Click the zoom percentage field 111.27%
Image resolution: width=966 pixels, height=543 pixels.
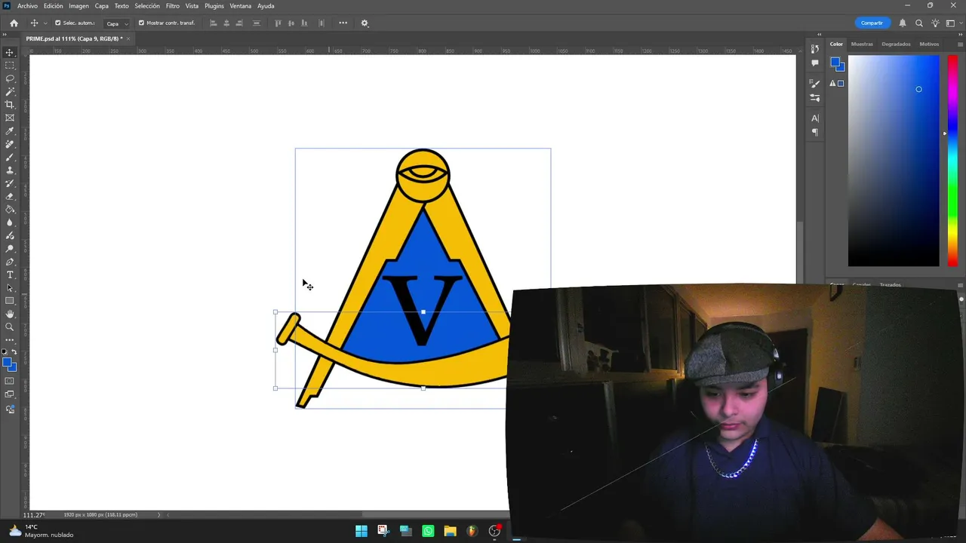(x=34, y=515)
